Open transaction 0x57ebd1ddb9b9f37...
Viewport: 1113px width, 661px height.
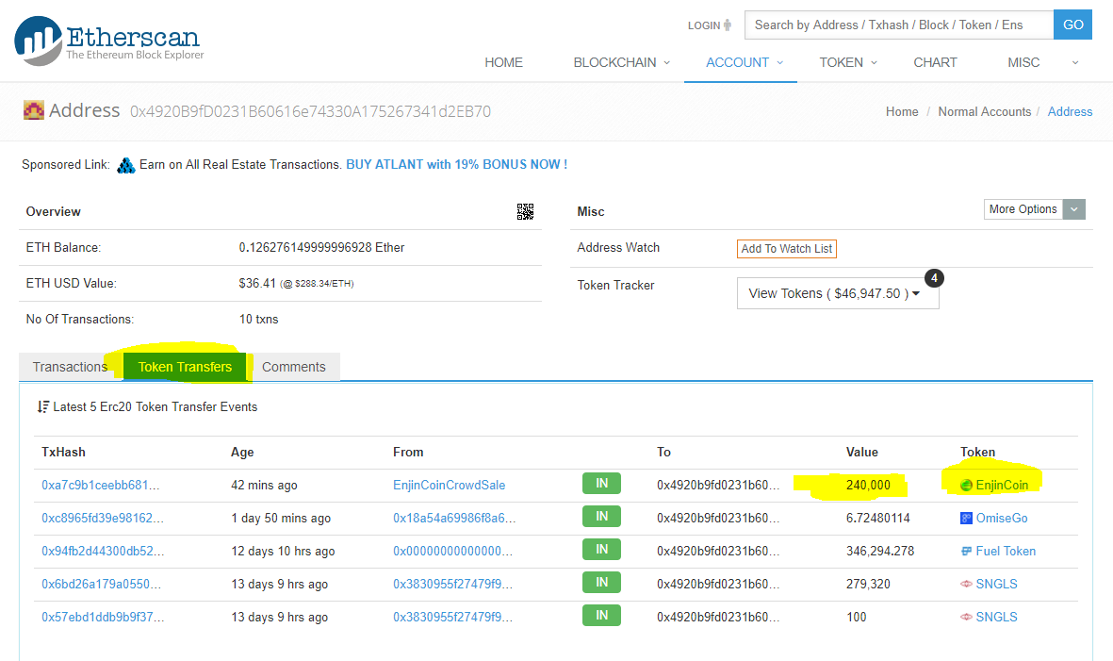point(102,617)
